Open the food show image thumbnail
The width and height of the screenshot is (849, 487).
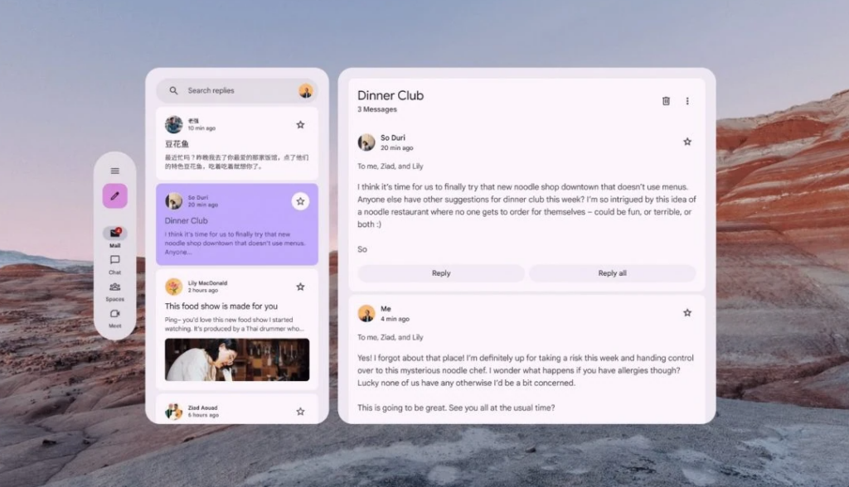(x=236, y=359)
